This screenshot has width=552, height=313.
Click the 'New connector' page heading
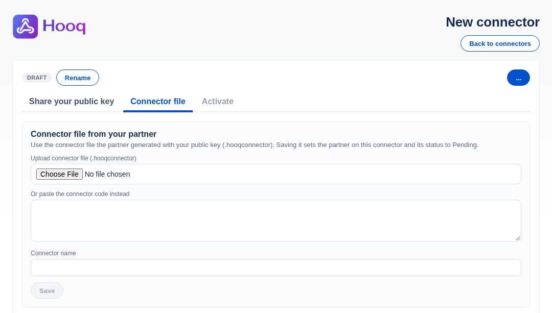point(493,22)
